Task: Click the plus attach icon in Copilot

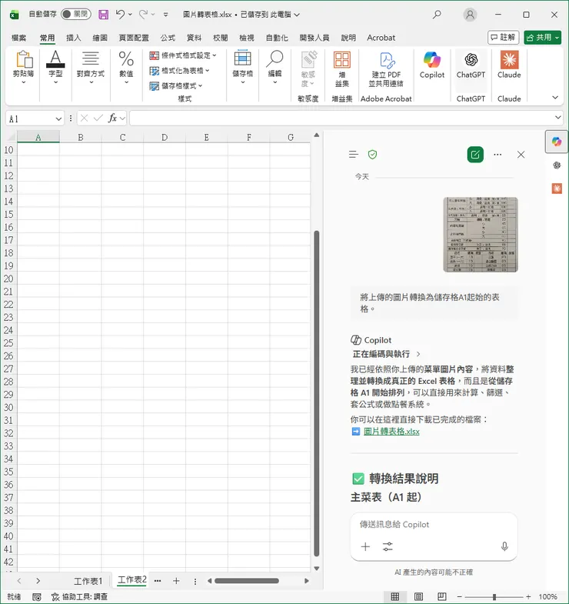Action: click(365, 546)
